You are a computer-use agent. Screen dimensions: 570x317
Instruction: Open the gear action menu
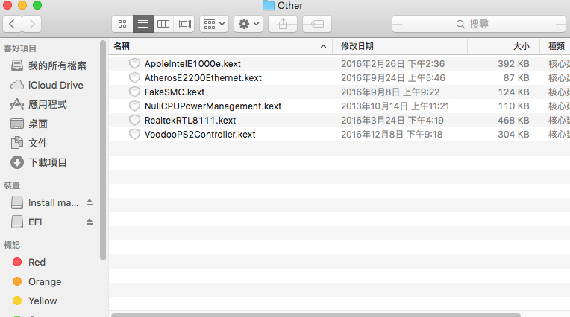click(x=248, y=24)
